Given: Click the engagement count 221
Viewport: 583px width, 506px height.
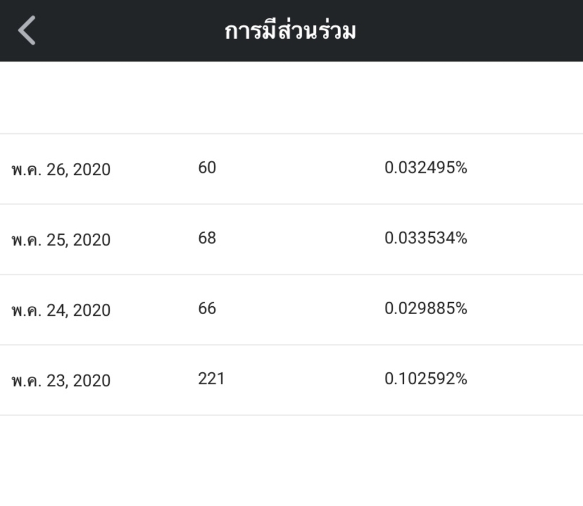Looking at the screenshot, I should click(211, 379).
